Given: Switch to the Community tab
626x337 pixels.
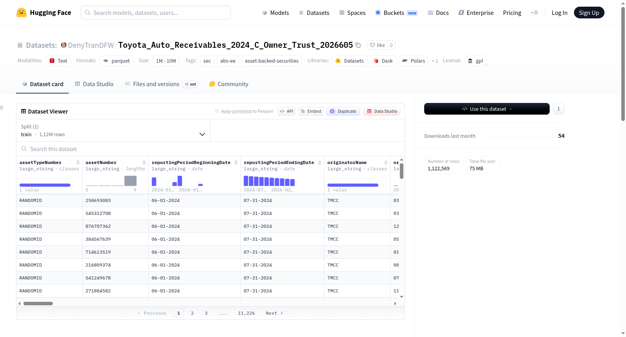Looking at the screenshot, I should (x=228, y=84).
